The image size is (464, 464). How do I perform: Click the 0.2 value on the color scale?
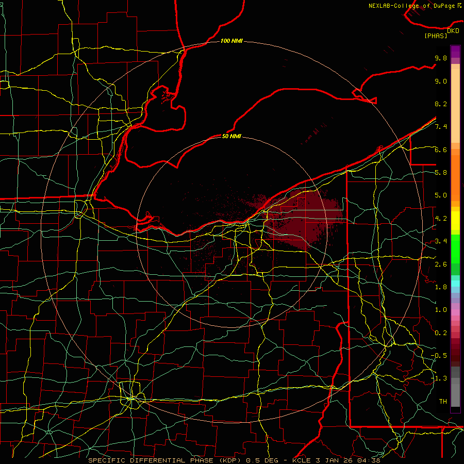tap(441, 333)
